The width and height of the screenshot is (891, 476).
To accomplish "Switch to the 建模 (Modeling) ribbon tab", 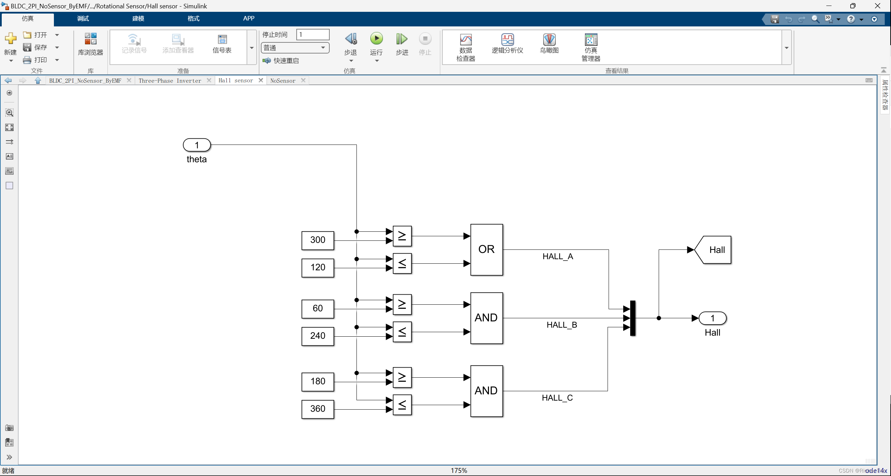I will tap(138, 18).
